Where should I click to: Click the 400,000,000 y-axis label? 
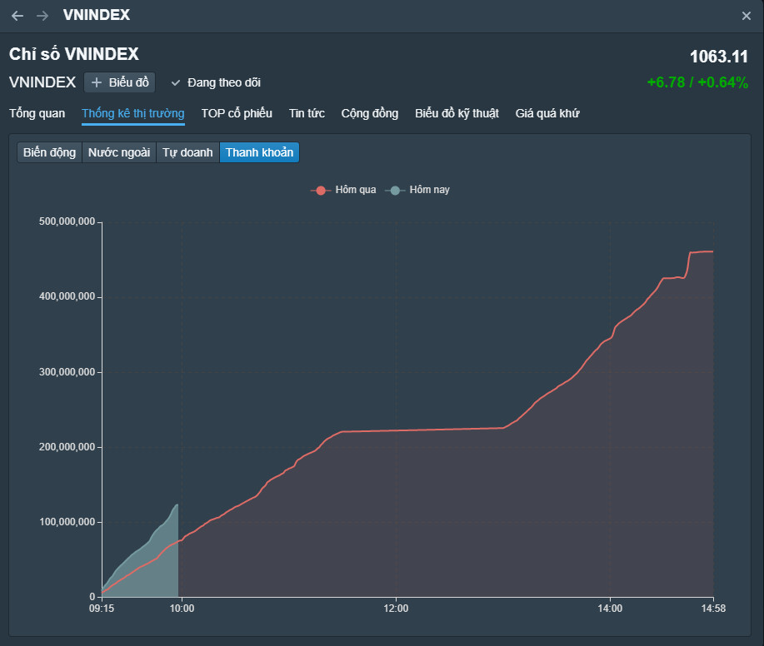[67, 296]
